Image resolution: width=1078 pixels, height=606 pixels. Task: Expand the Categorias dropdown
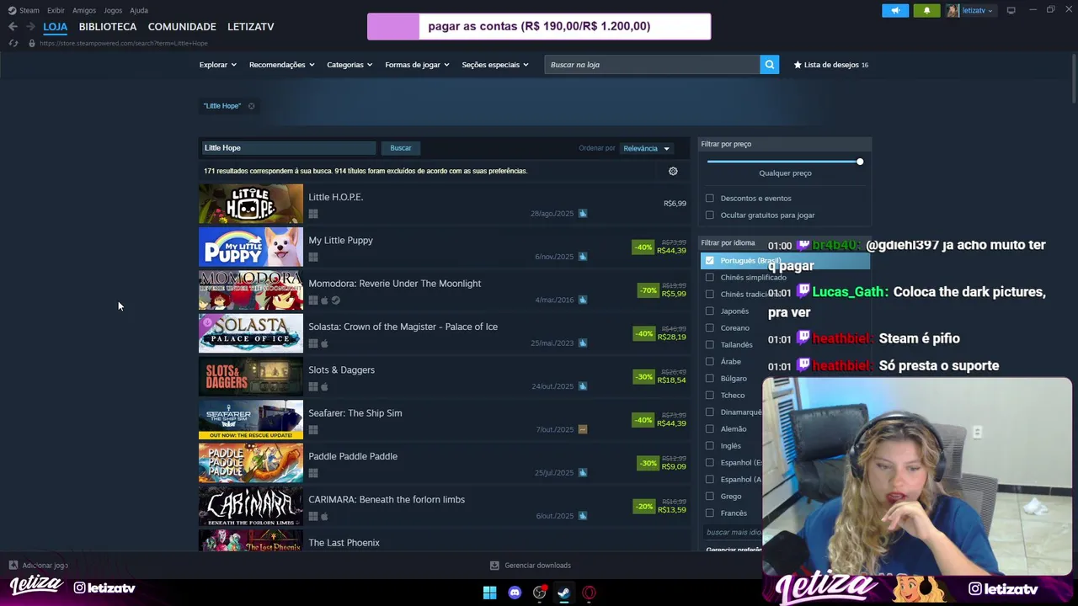[x=350, y=65]
